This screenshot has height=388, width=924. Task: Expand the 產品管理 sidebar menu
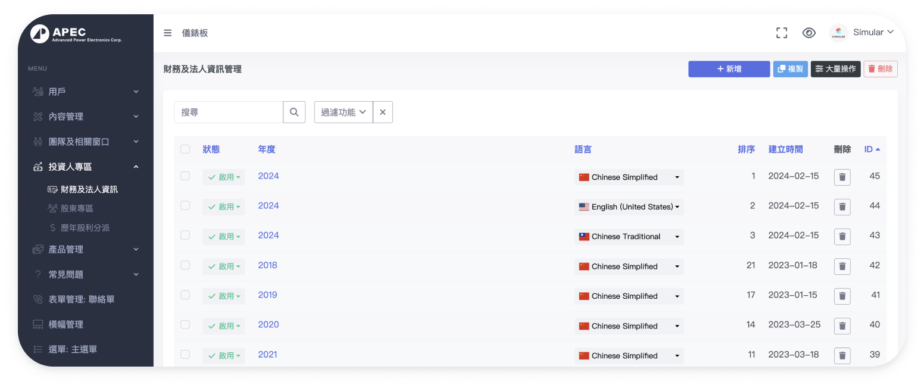tap(86, 249)
